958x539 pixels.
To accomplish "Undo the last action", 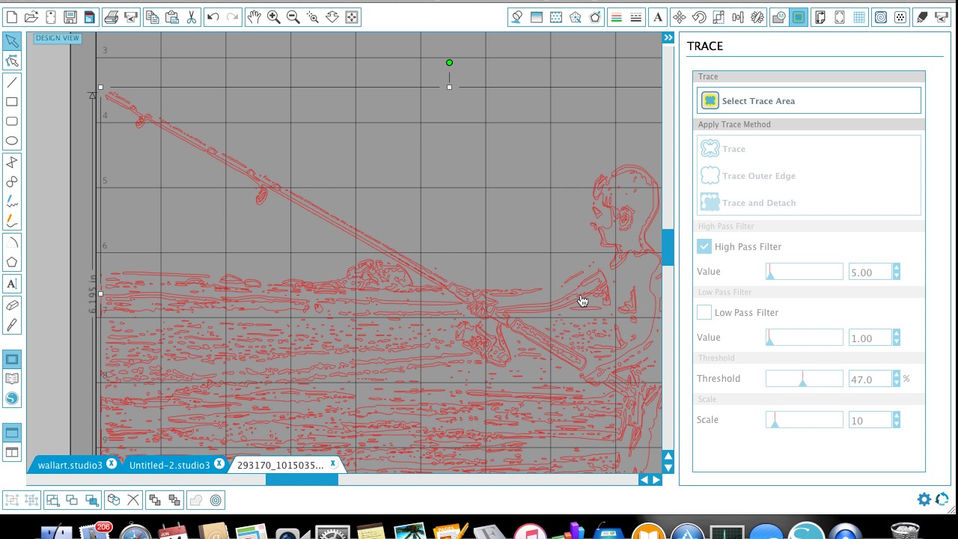I will point(213,16).
